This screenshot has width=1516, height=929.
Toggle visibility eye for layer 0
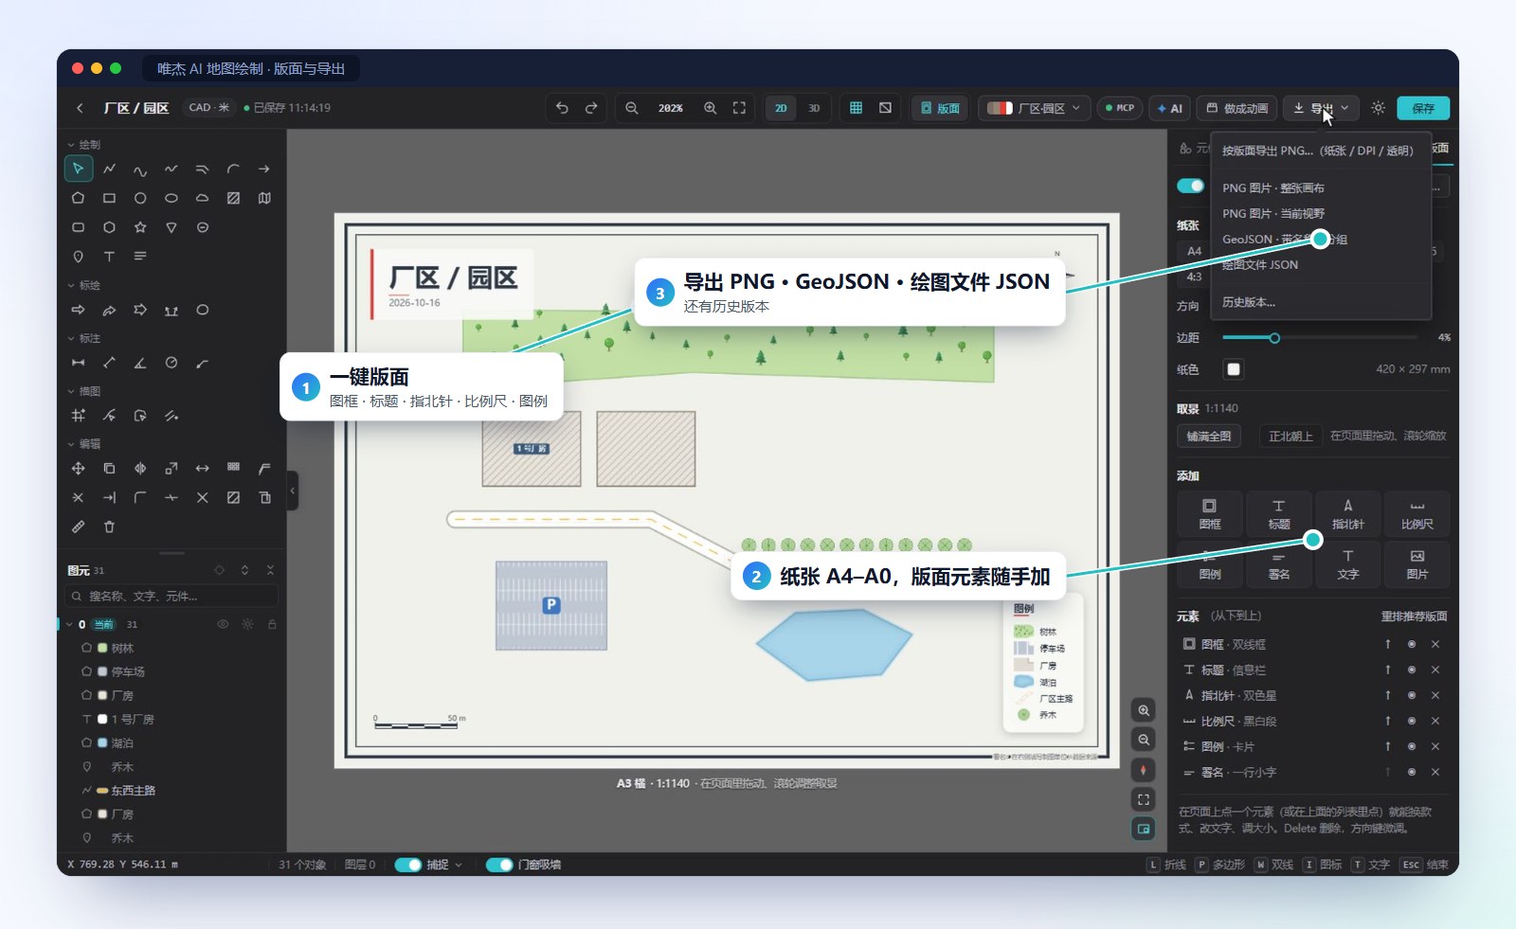tap(223, 624)
